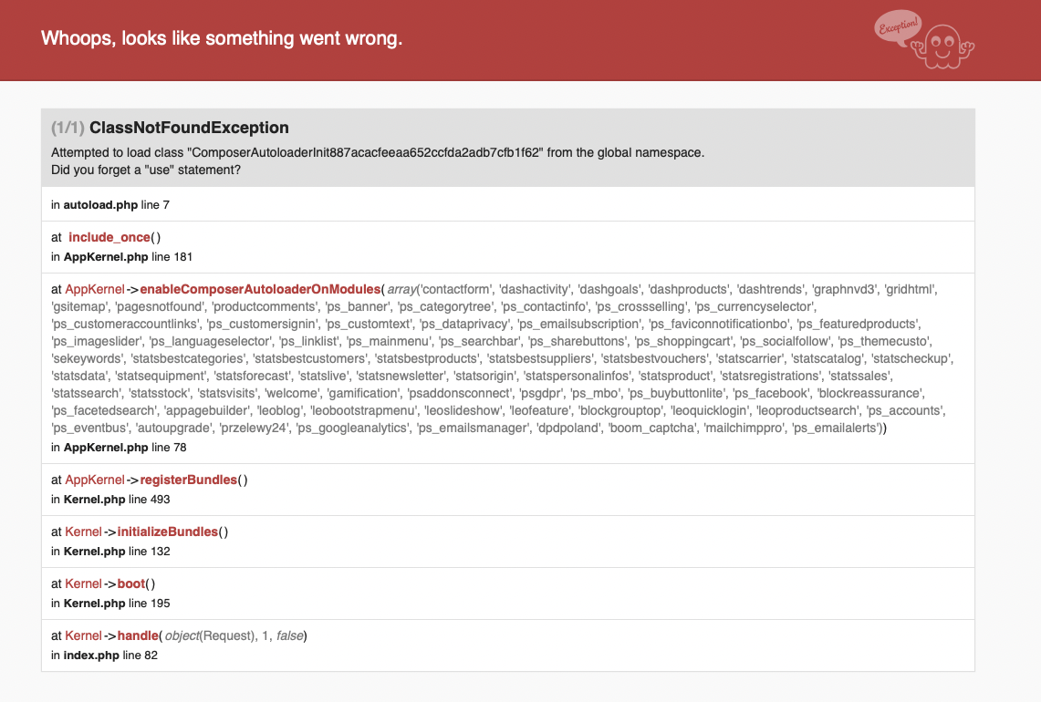Click the registerBundles method link
This screenshot has width=1041, height=702.
click(x=189, y=480)
